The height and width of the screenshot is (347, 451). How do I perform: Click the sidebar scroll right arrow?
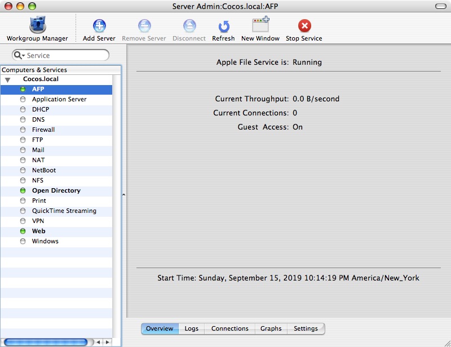pos(108,342)
